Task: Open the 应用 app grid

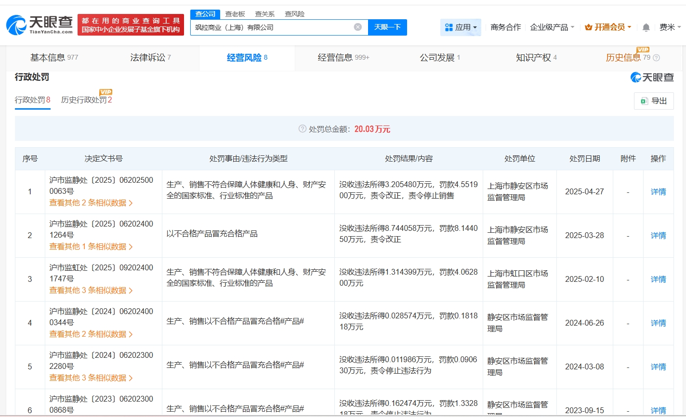Action: pyautogui.click(x=460, y=27)
